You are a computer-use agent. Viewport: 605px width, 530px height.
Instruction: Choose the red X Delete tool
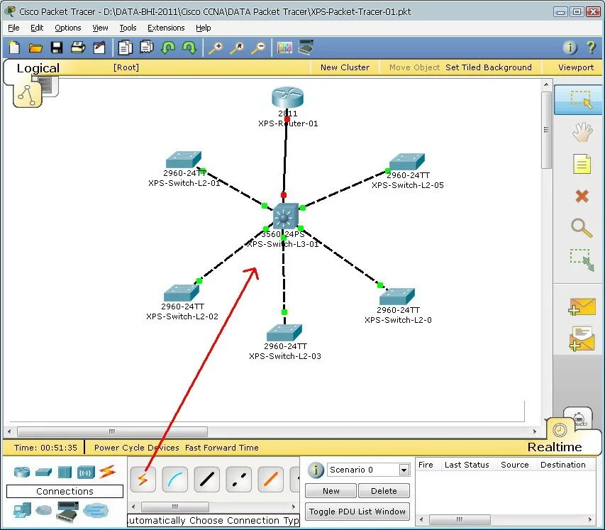point(582,196)
